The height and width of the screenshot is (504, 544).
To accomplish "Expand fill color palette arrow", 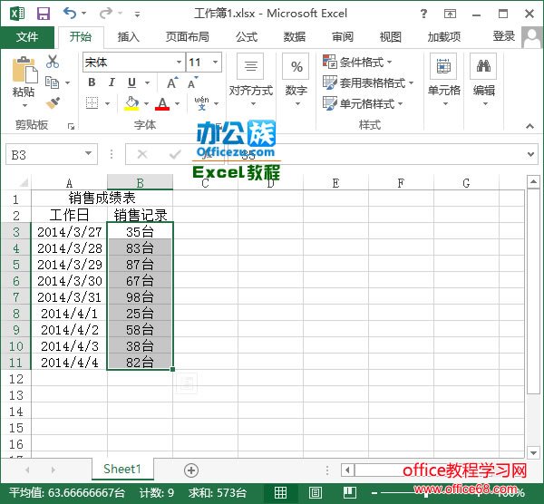I will [146, 103].
